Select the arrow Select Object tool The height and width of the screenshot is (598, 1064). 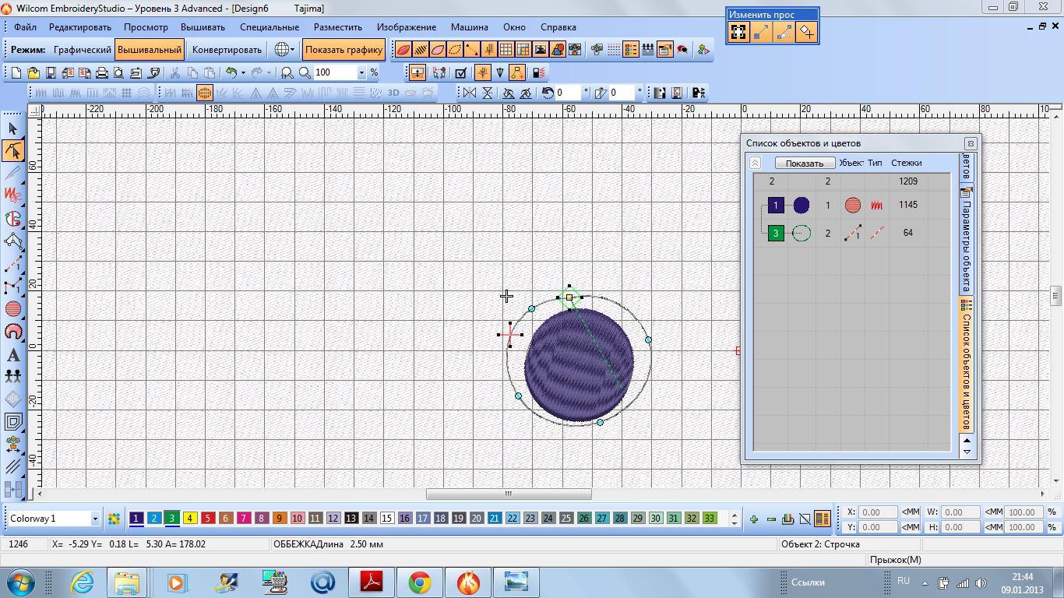pyautogui.click(x=13, y=128)
